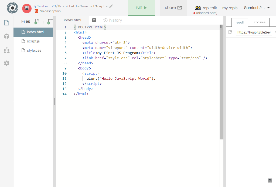Click the title tag line text
This screenshot has height=187, width=276.
[x=119, y=53]
